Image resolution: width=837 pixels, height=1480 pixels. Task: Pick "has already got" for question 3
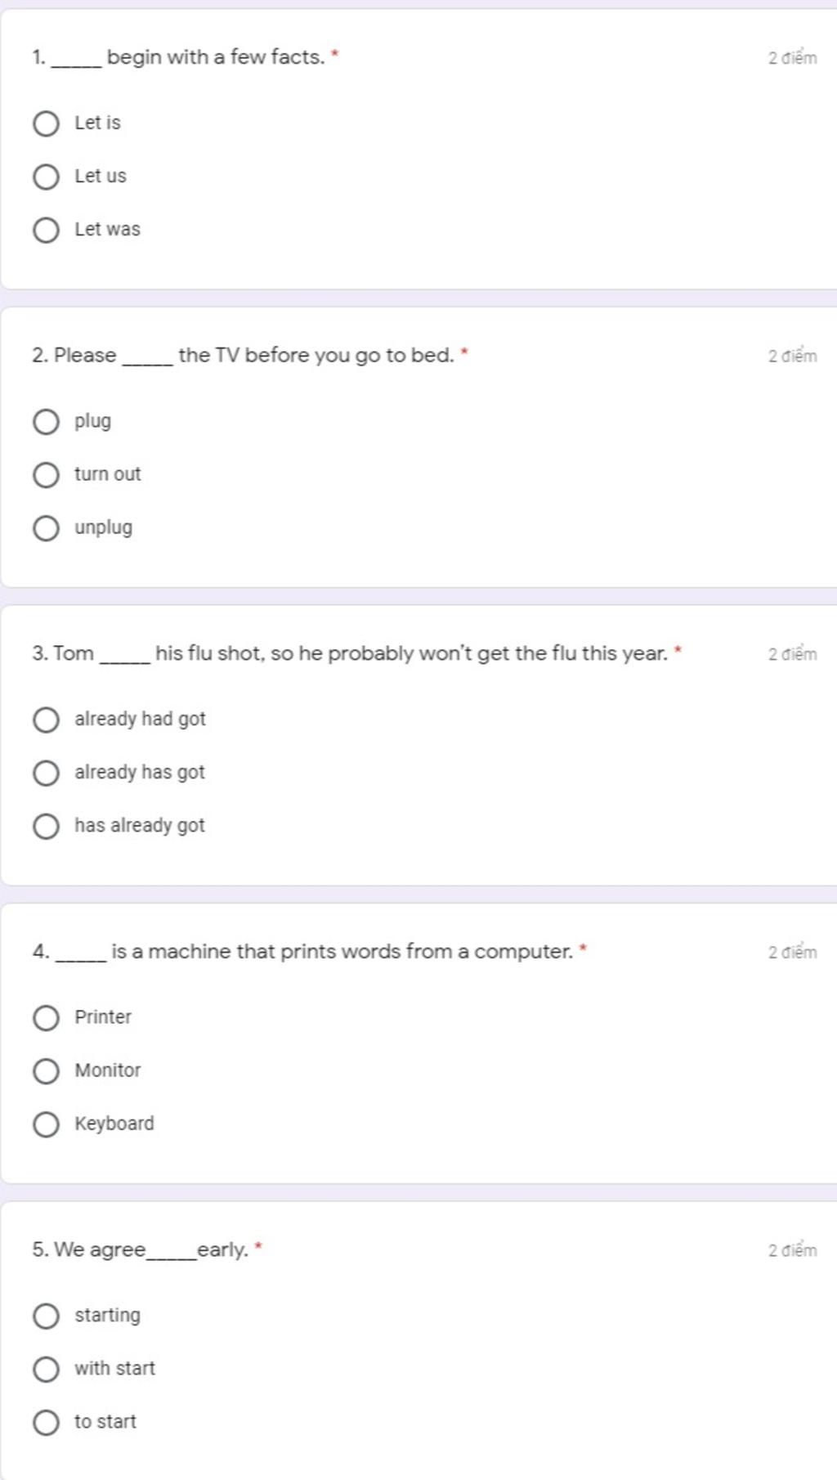point(46,826)
